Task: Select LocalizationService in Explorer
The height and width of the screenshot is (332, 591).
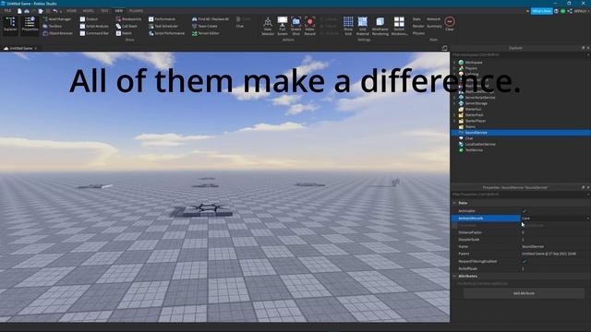Action: coord(480,144)
